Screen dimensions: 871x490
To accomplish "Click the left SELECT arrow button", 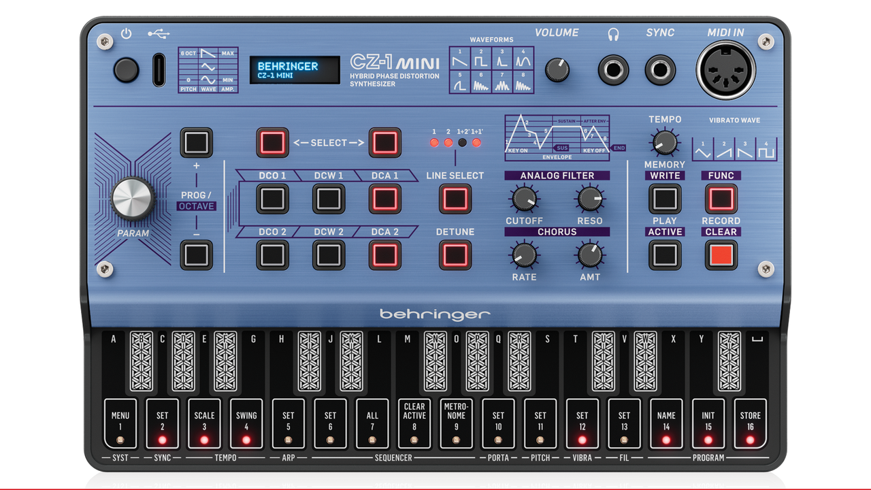I will pos(272,142).
